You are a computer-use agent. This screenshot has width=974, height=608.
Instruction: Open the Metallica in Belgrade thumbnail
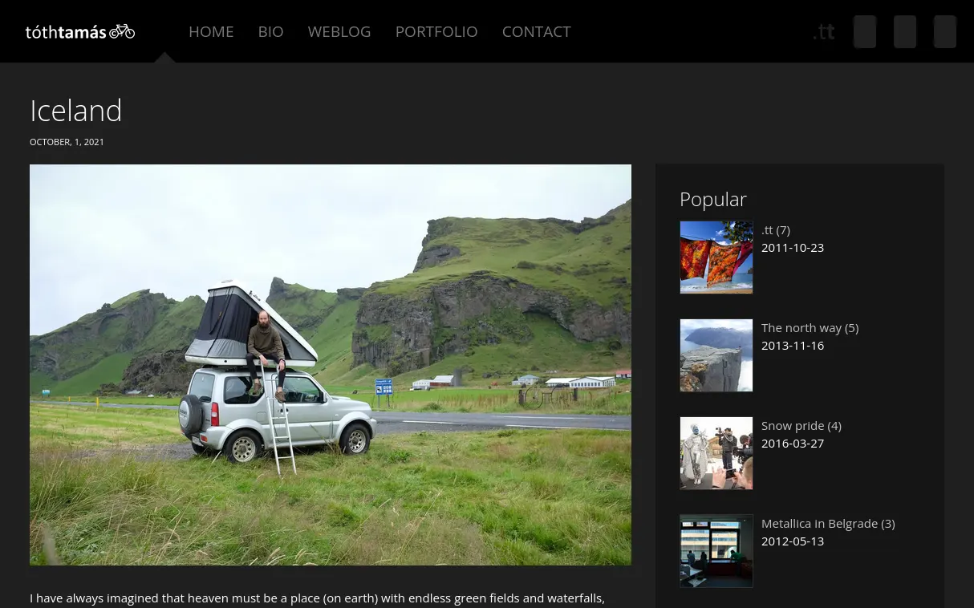[716, 551]
